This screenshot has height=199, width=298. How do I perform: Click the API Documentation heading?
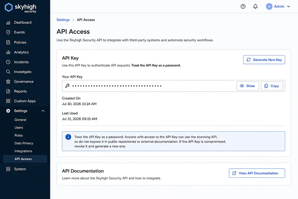pyautogui.click(x=83, y=171)
